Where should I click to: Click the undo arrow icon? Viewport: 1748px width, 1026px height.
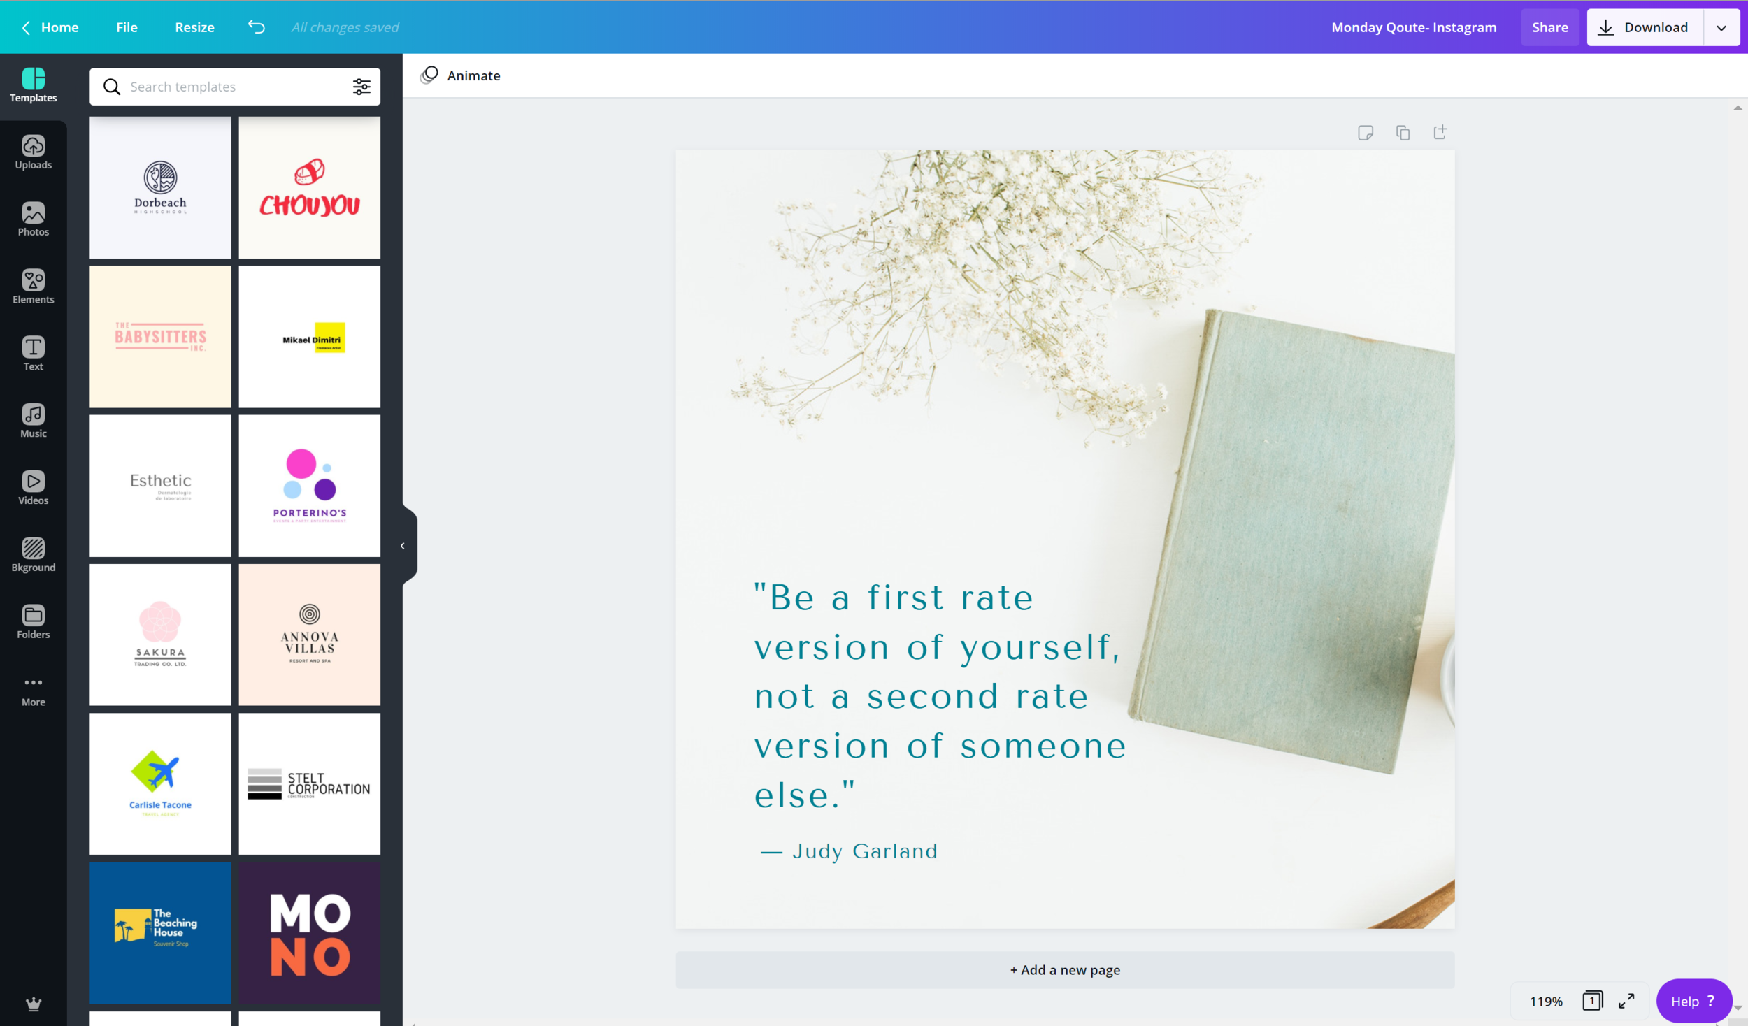tap(256, 27)
